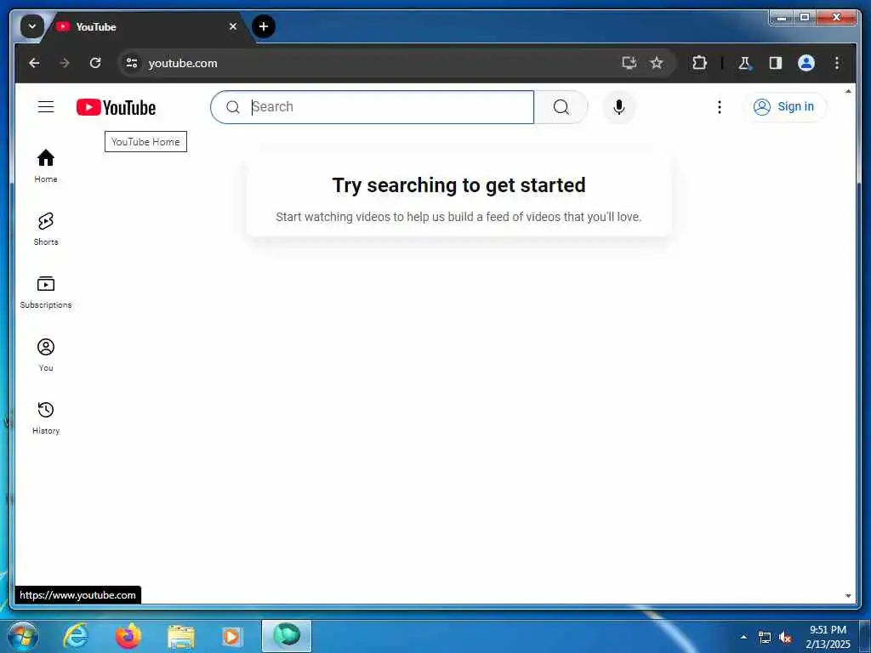This screenshot has width=871, height=653.
Task: Open Home in the YouTube sidebar
Action: (46, 166)
